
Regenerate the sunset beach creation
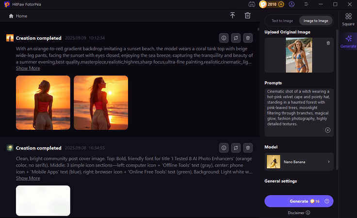236,38
